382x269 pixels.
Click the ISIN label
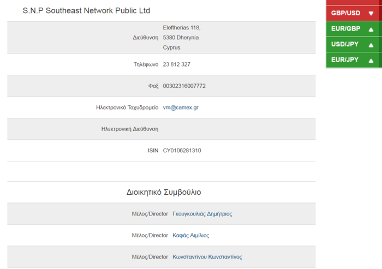click(x=153, y=151)
